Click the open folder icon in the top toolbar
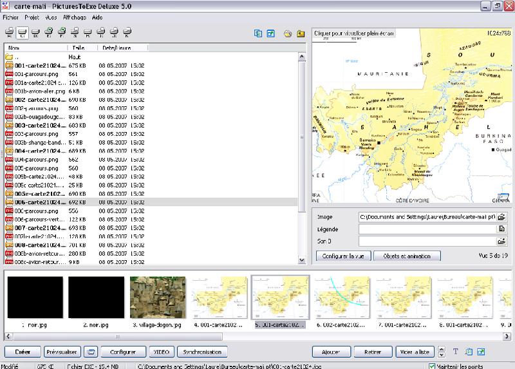This screenshot has width=515, height=369. click(x=288, y=33)
